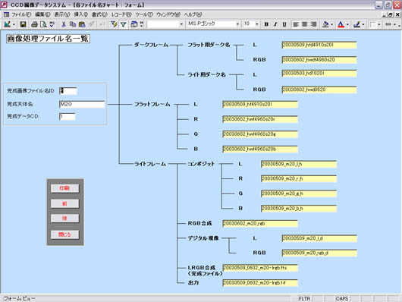Click the 印刷 print button
This screenshot has height=302, width=402.
(x=64, y=188)
